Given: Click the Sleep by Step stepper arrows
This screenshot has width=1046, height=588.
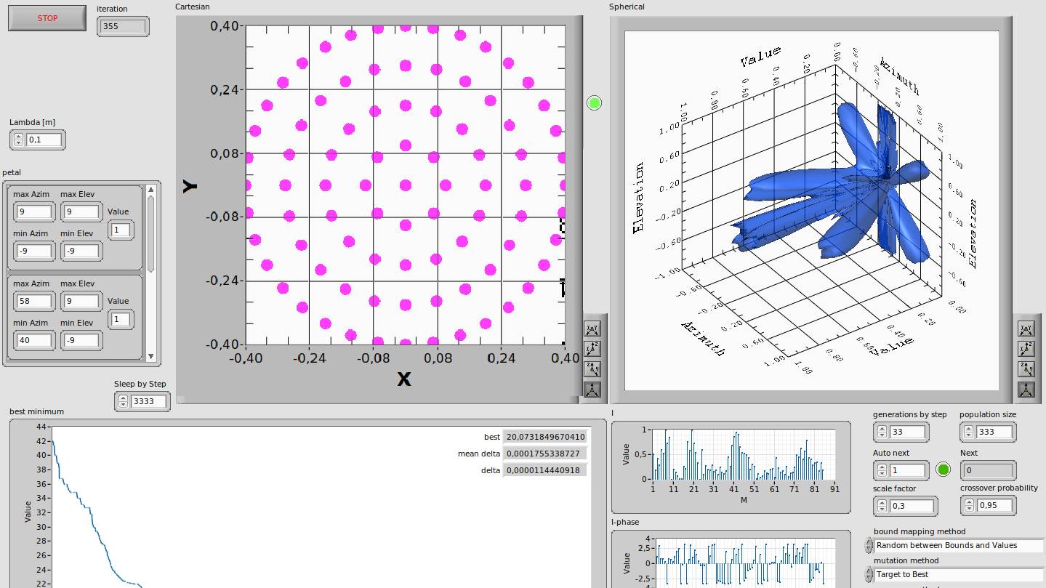Looking at the screenshot, I should [x=124, y=401].
